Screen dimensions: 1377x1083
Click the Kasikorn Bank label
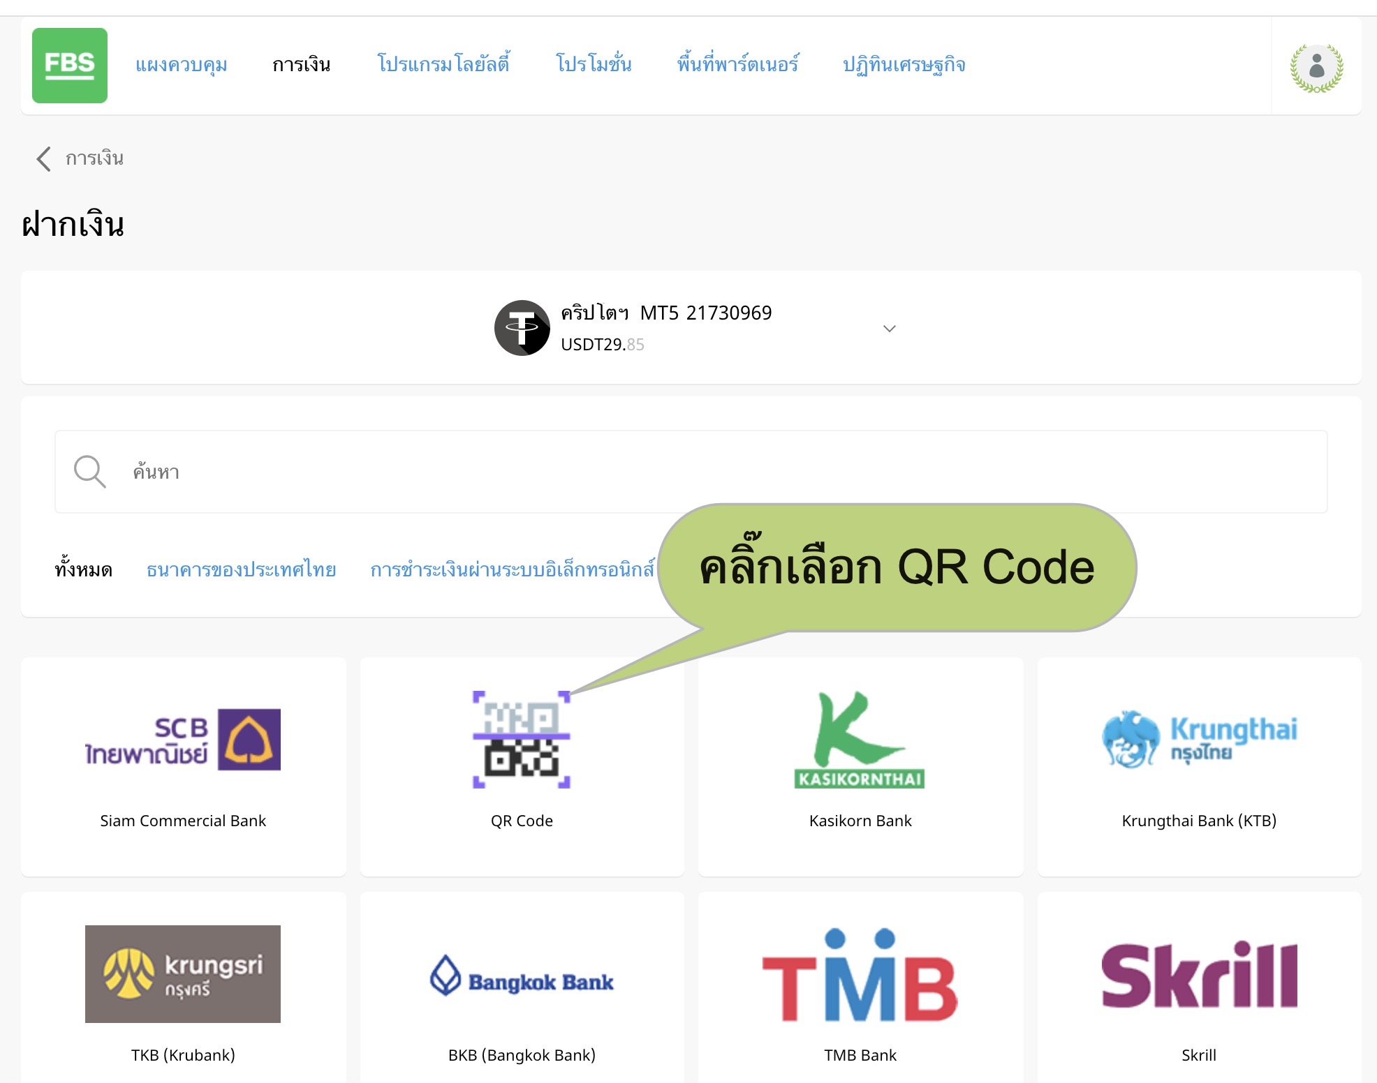click(x=860, y=821)
